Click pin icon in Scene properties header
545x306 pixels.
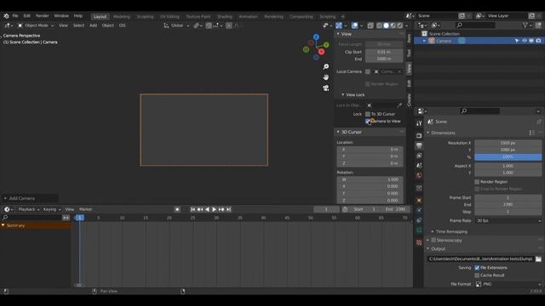tap(538, 122)
